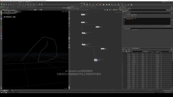Toggle Primitives display in geometry spreadsheet
This screenshot has height=97, width=173.
tap(129, 51)
